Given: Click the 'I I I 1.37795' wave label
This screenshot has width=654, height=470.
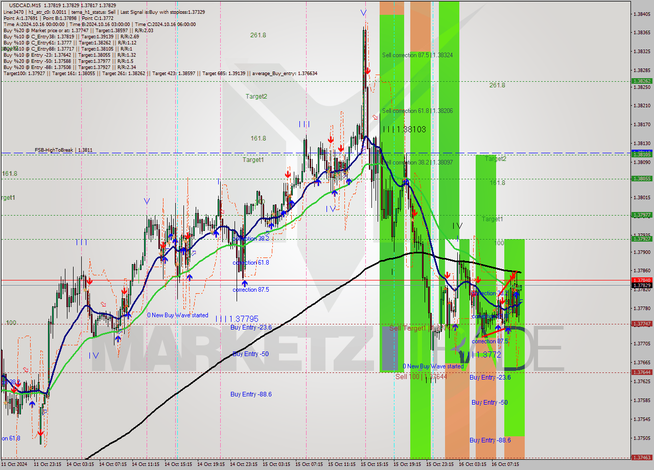Looking at the screenshot, I should point(237,318).
